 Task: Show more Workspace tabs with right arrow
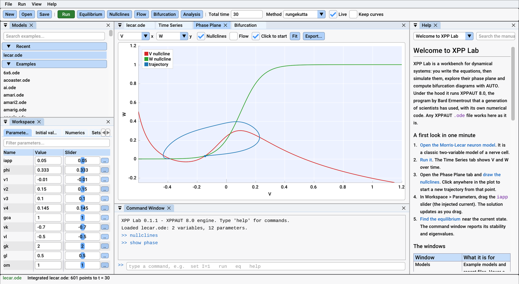(108, 132)
